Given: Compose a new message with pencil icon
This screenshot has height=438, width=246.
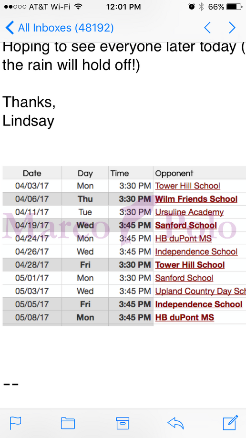Looking at the screenshot, I should (230, 422).
